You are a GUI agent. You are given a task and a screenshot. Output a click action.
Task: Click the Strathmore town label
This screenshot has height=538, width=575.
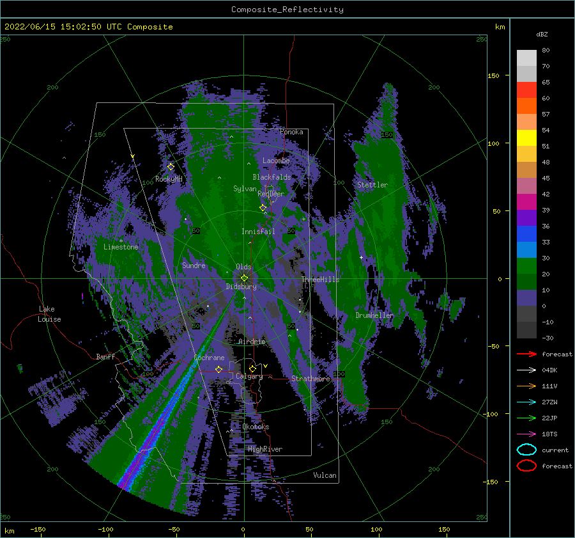click(310, 379)
